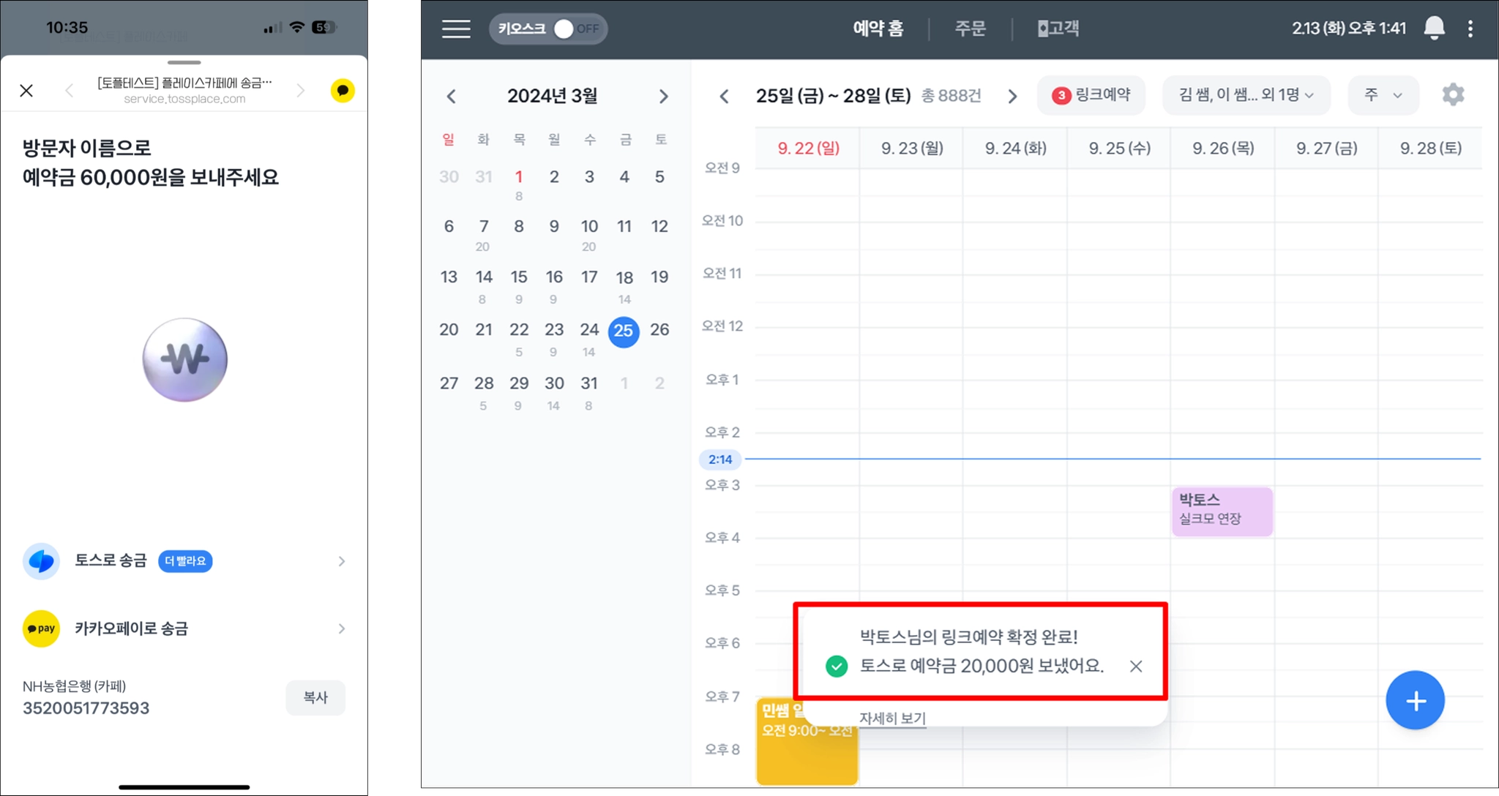Open the hamburger menu
1499x796 pixels.
pos(456,29)
